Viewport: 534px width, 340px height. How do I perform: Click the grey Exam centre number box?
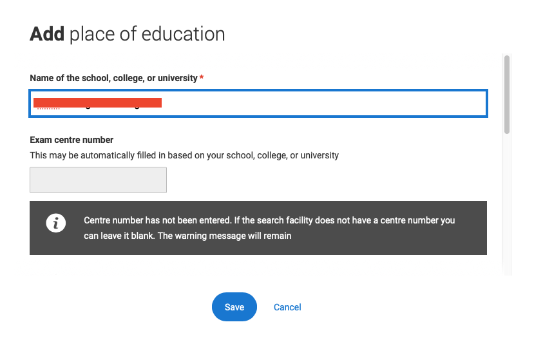[98, 180]
